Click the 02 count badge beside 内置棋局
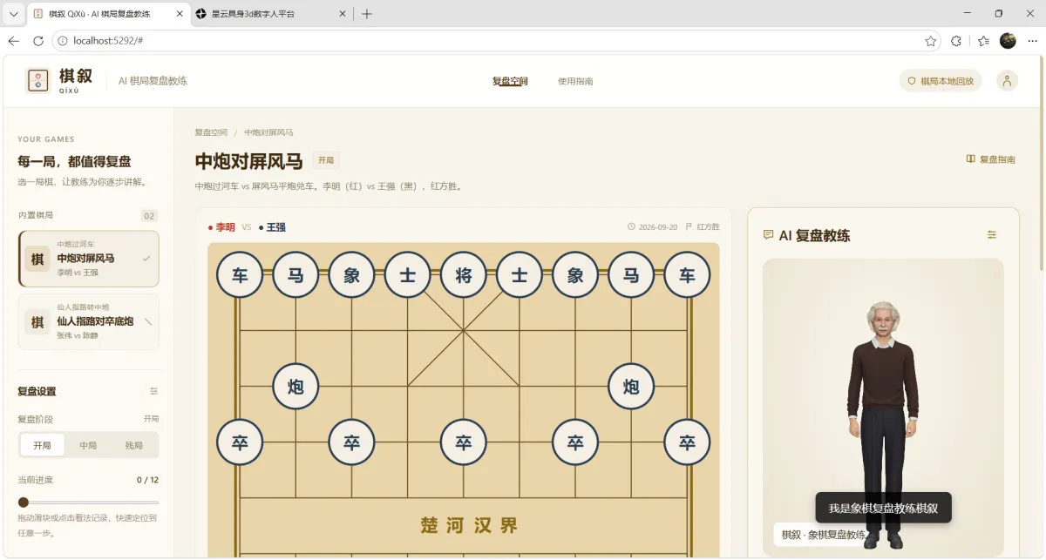Screen dimensions: 1046x560 (150, 216)
